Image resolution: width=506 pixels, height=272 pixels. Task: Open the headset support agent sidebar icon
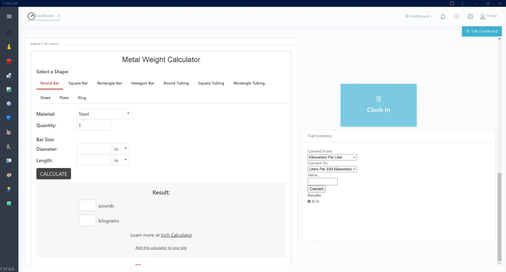9,189
